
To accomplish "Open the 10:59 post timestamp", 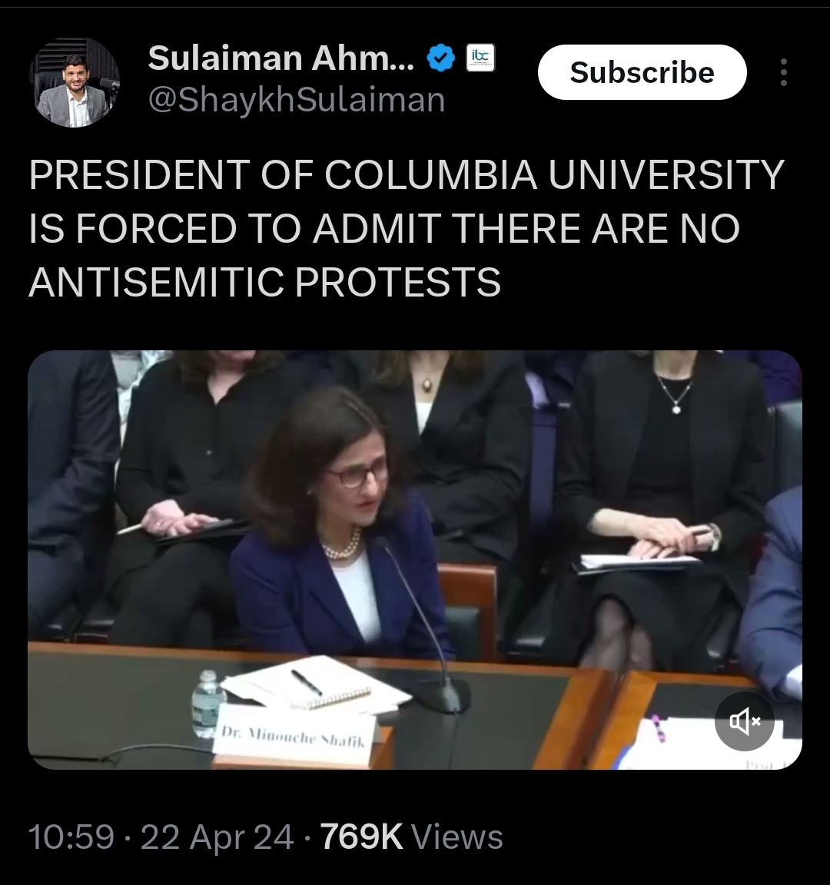I will coord(71,837).
